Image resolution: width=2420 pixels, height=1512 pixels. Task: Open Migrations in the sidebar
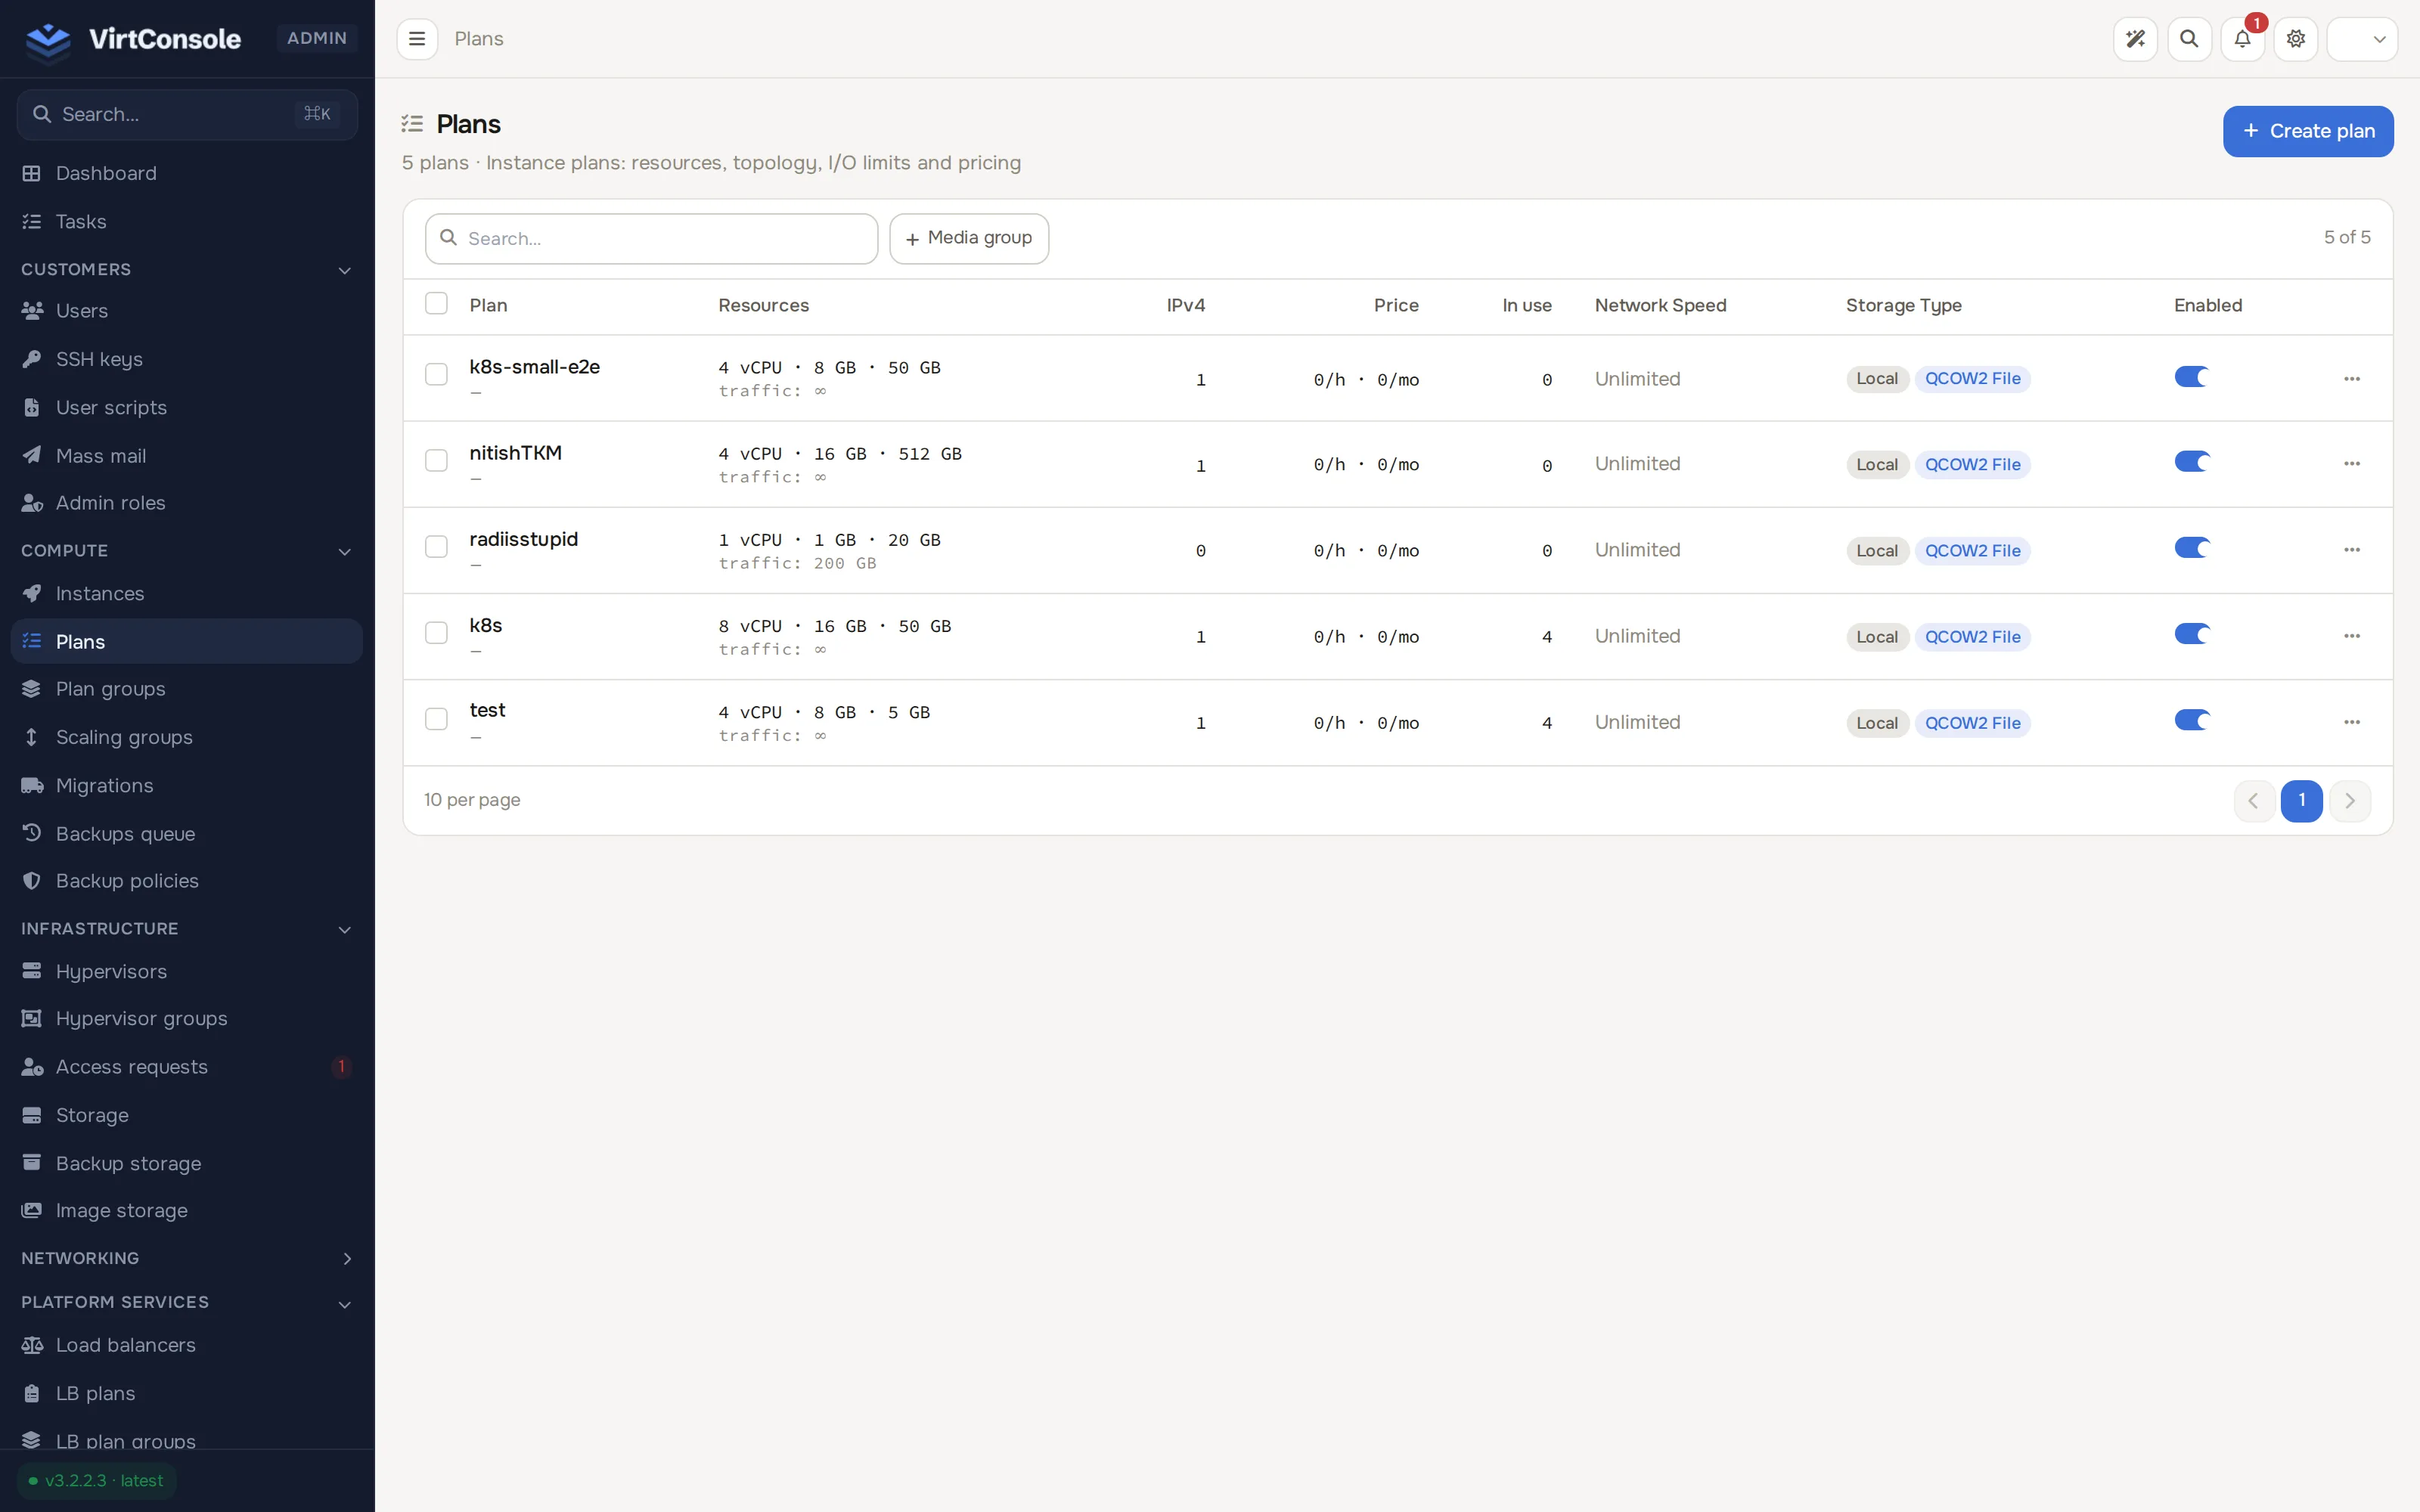(187, 785)
